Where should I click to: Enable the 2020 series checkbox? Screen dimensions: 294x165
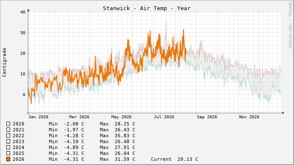[8, 124]
